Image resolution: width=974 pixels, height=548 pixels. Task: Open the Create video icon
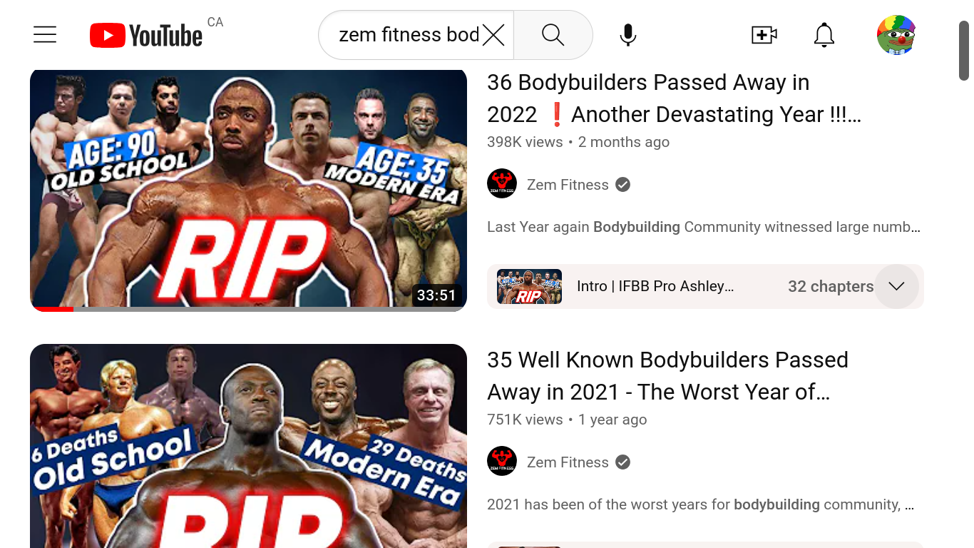pos(764,34)
